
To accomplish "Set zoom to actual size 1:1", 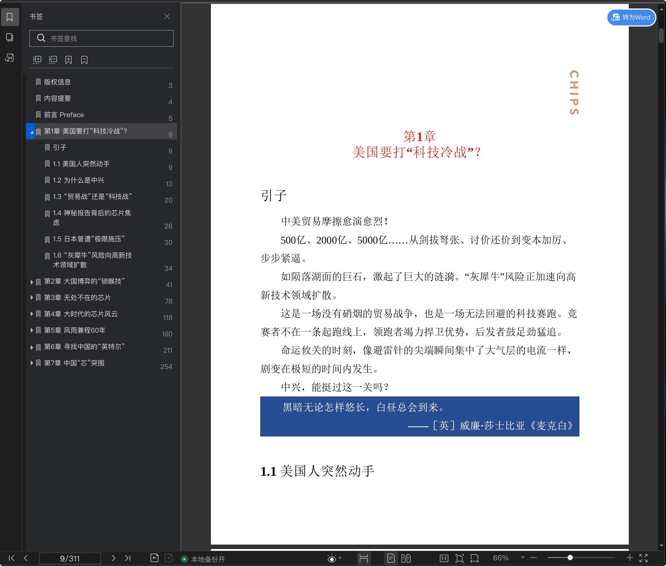I will [444, 558].
